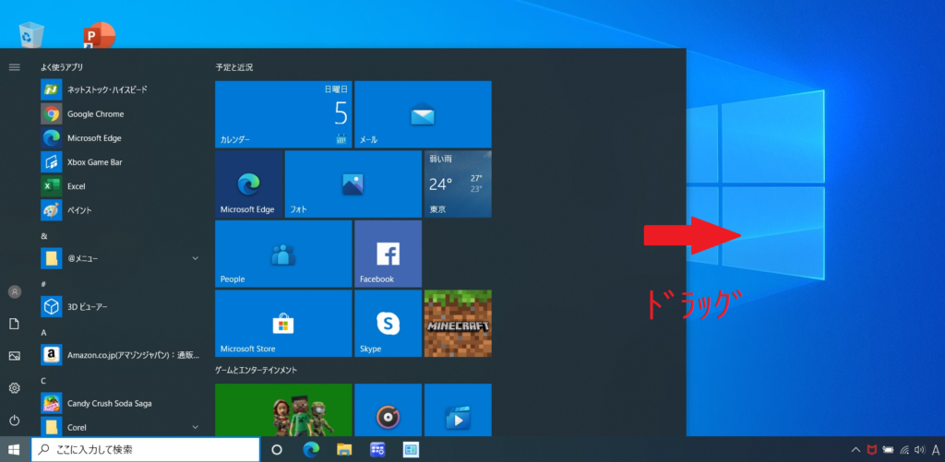Focus the ここに入力して検索 search box

145,449
